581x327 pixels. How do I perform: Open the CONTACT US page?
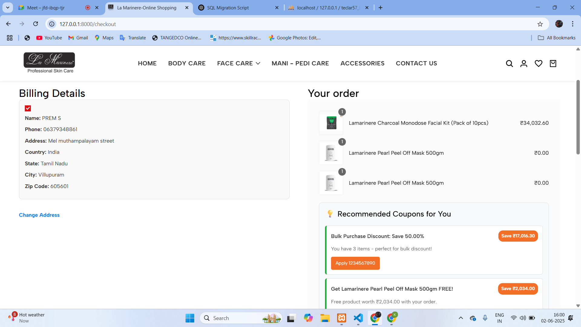[416, 63]
